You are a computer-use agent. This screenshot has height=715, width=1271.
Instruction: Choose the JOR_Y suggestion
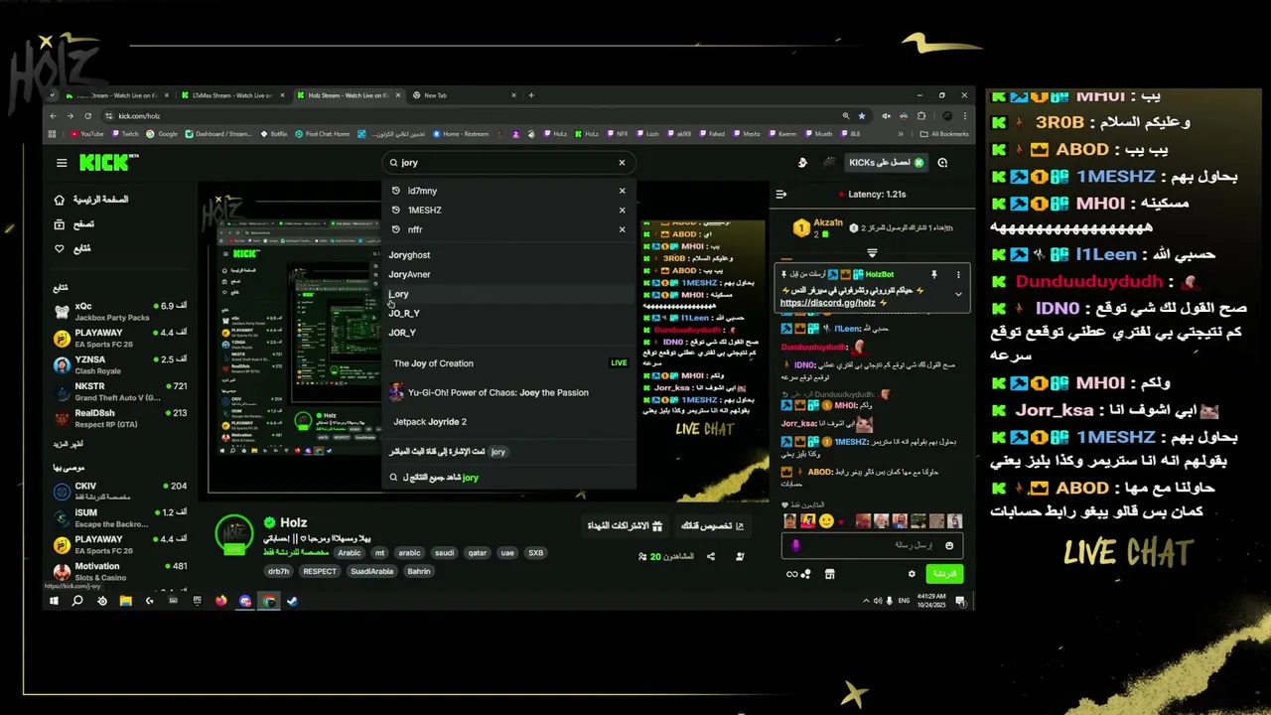[508, 333]
